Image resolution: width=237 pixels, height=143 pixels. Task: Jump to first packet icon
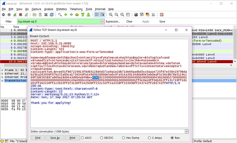(x=83, y=15)
